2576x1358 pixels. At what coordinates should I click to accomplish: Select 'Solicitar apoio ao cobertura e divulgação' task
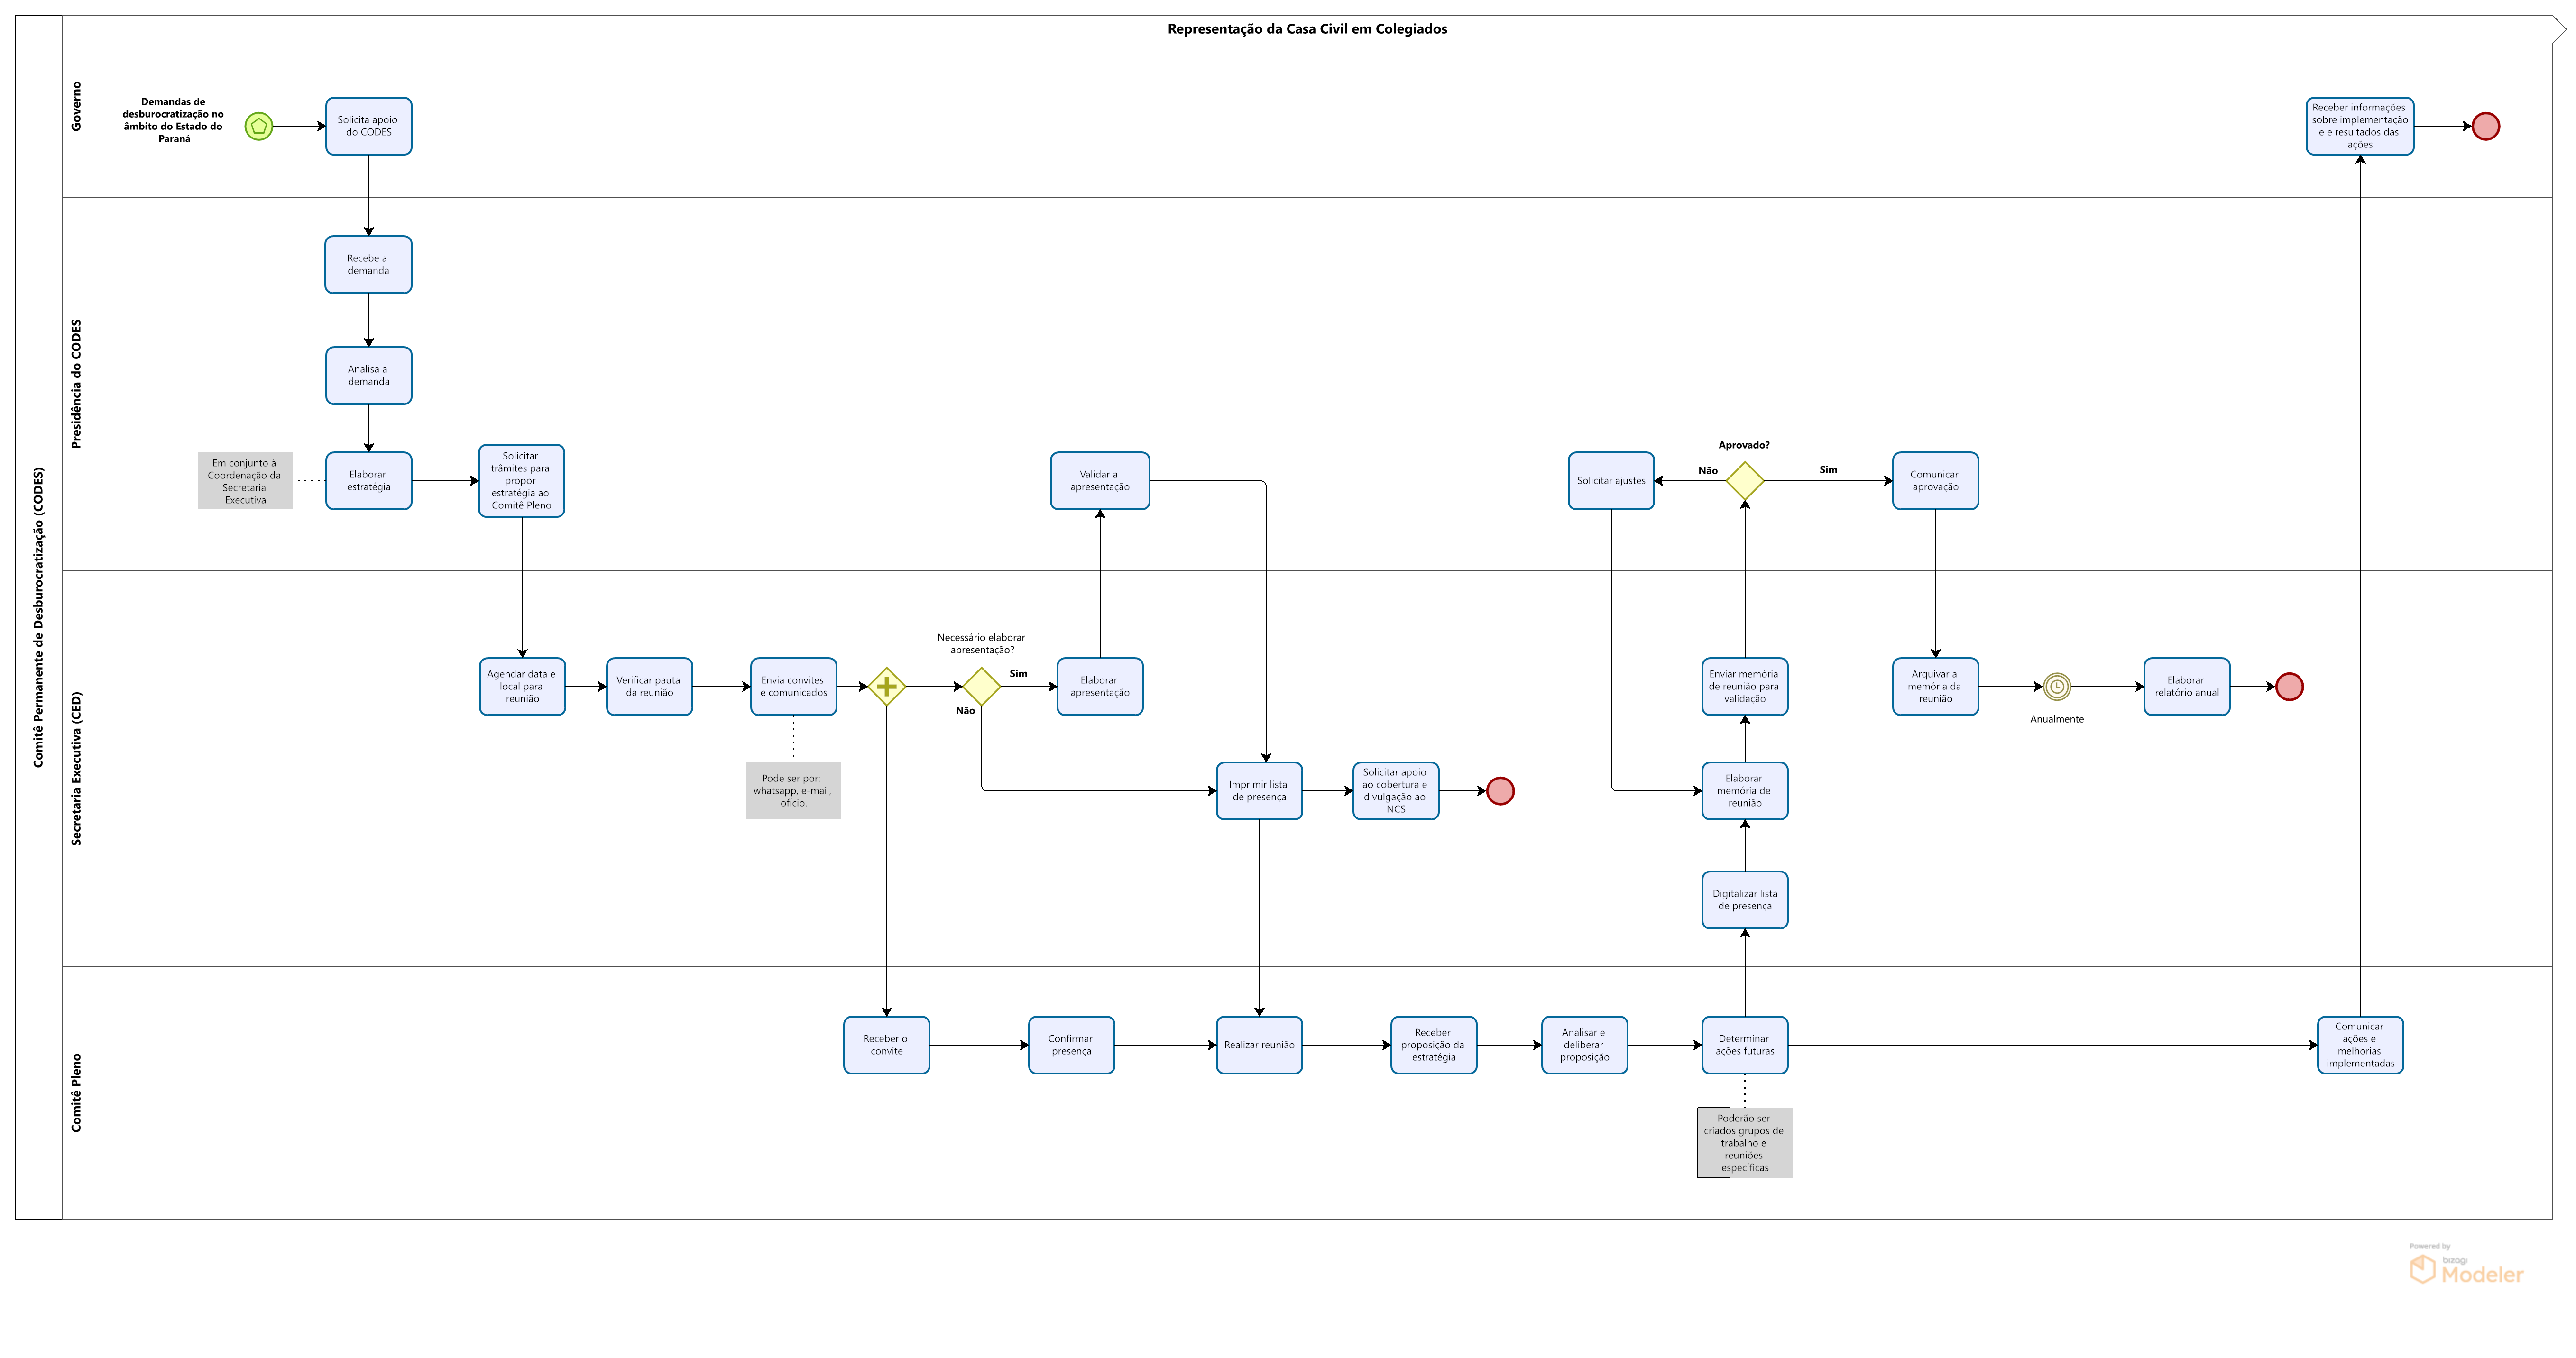point(1396,791)
